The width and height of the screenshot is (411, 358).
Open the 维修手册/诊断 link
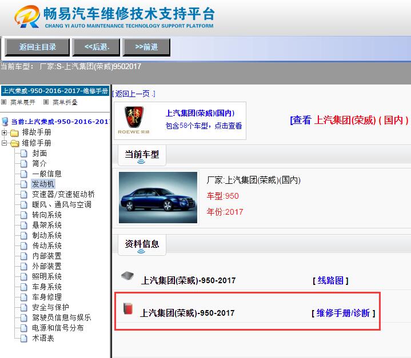[344, 313]
